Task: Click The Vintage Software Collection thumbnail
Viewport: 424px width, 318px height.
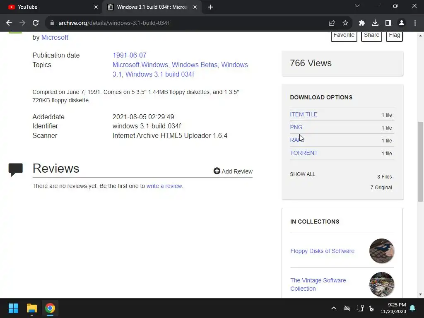Action: (381, 284)
